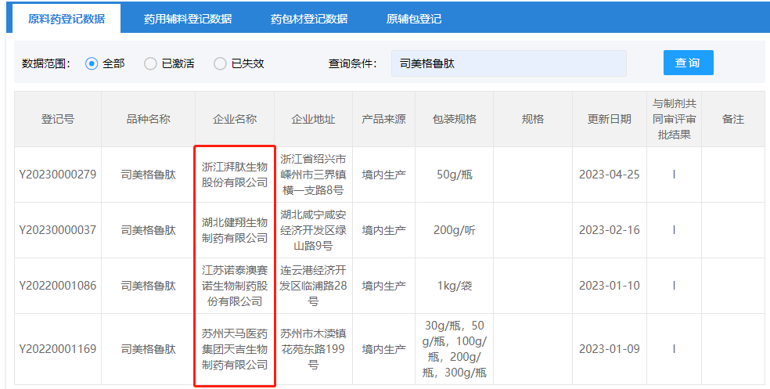770x389 pixels.
Task: Click 司美格鲁肽 in row Y20220001086
Action: click(x=149, y=286)
